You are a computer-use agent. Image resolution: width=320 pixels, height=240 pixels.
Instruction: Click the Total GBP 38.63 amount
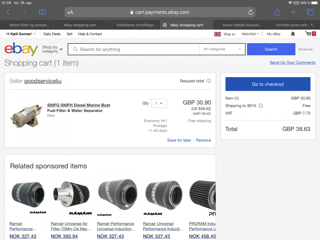(296, 129)
